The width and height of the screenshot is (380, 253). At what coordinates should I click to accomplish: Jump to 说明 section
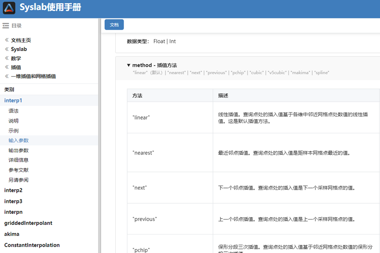coord(14,121)
